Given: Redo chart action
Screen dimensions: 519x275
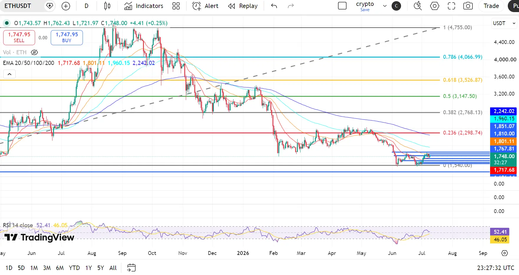Looking at the screenshot, I should click(x=291, y=6).
